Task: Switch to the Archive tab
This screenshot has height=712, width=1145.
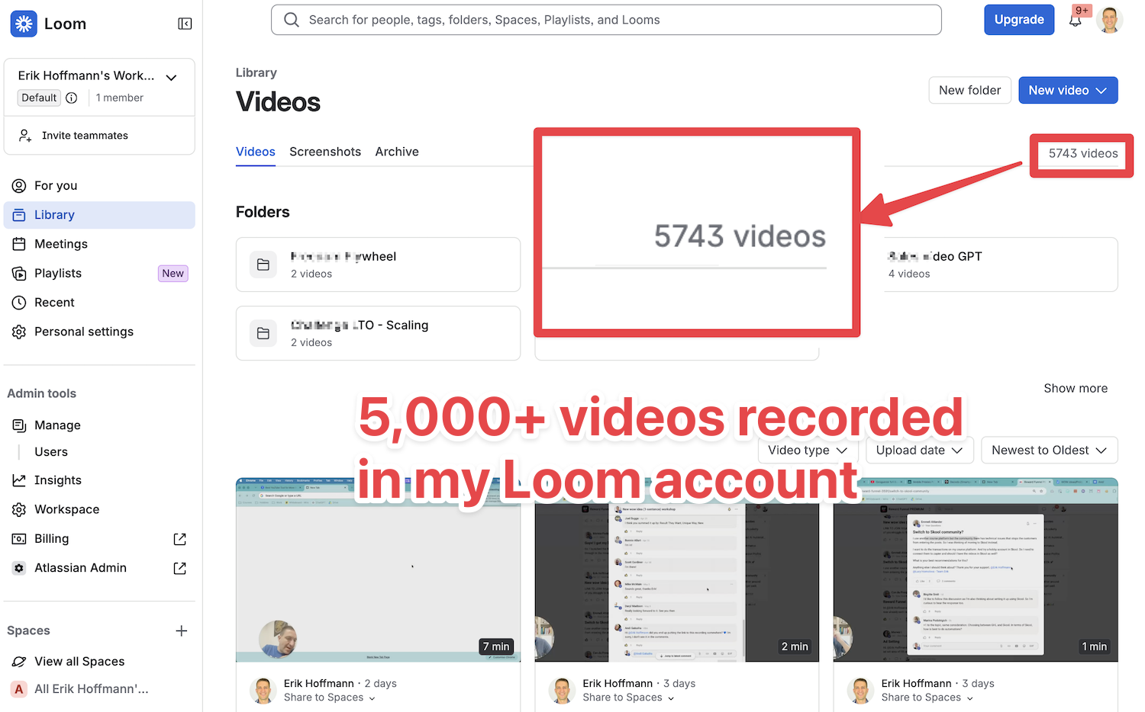Action: pos(397,152)
